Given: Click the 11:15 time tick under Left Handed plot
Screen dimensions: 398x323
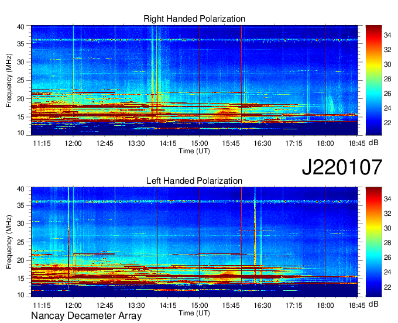Looking at the screenshot, I should (x=42, y=305).
